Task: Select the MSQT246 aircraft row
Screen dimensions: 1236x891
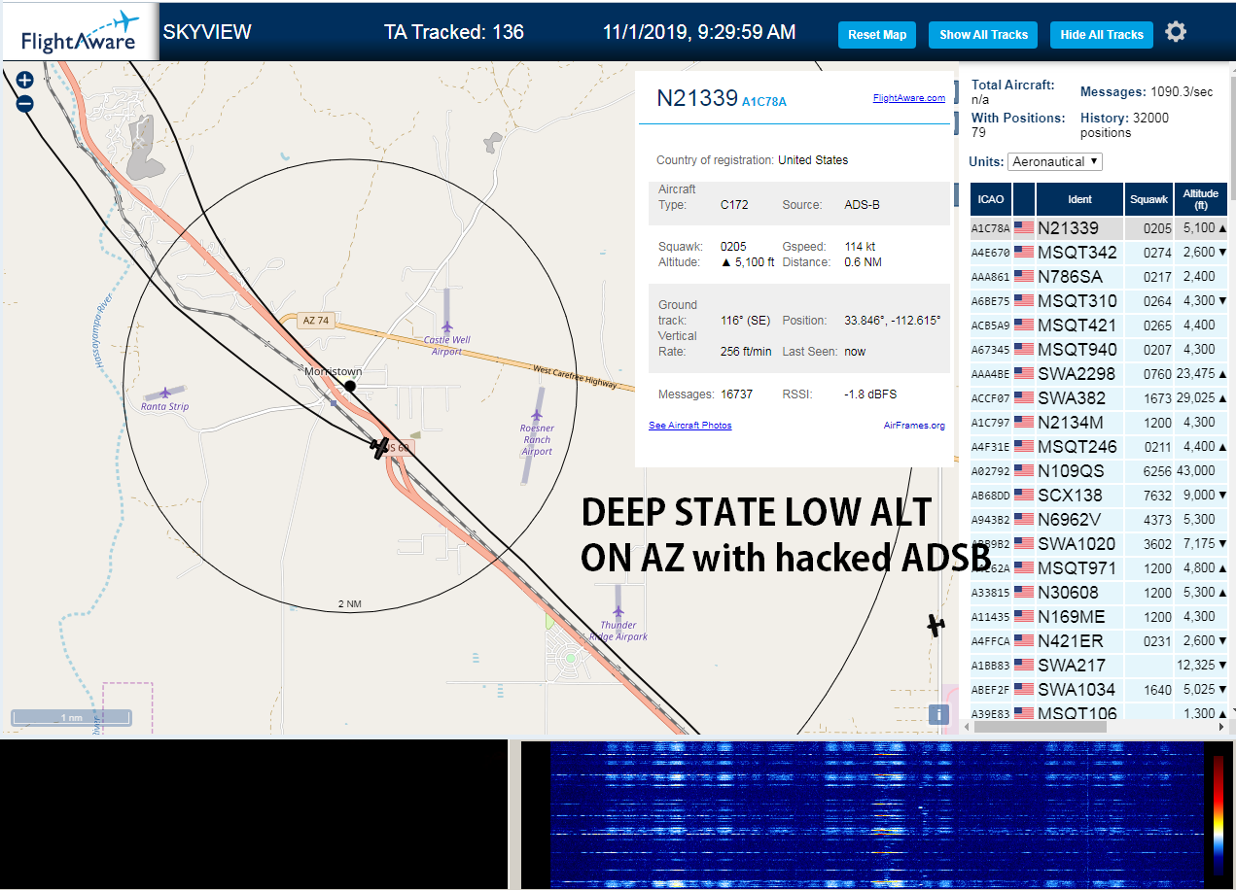Action: click(1099, 447)
